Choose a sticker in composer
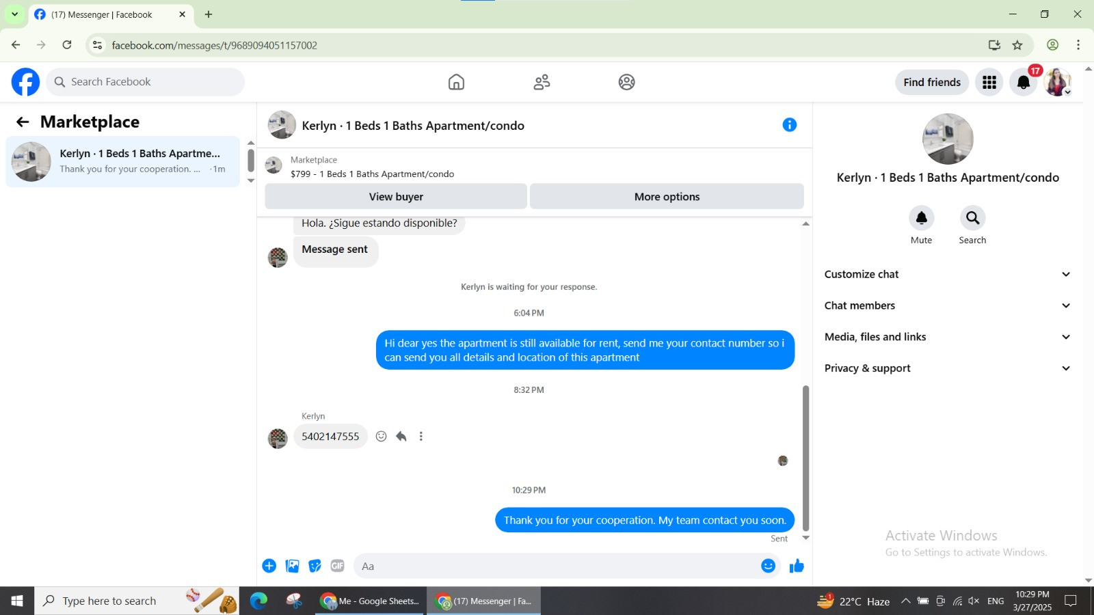 (315, 566)
